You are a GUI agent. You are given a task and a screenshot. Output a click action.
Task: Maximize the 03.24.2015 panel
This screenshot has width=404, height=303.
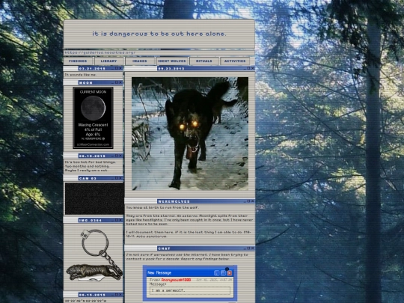tap(117, 68)
